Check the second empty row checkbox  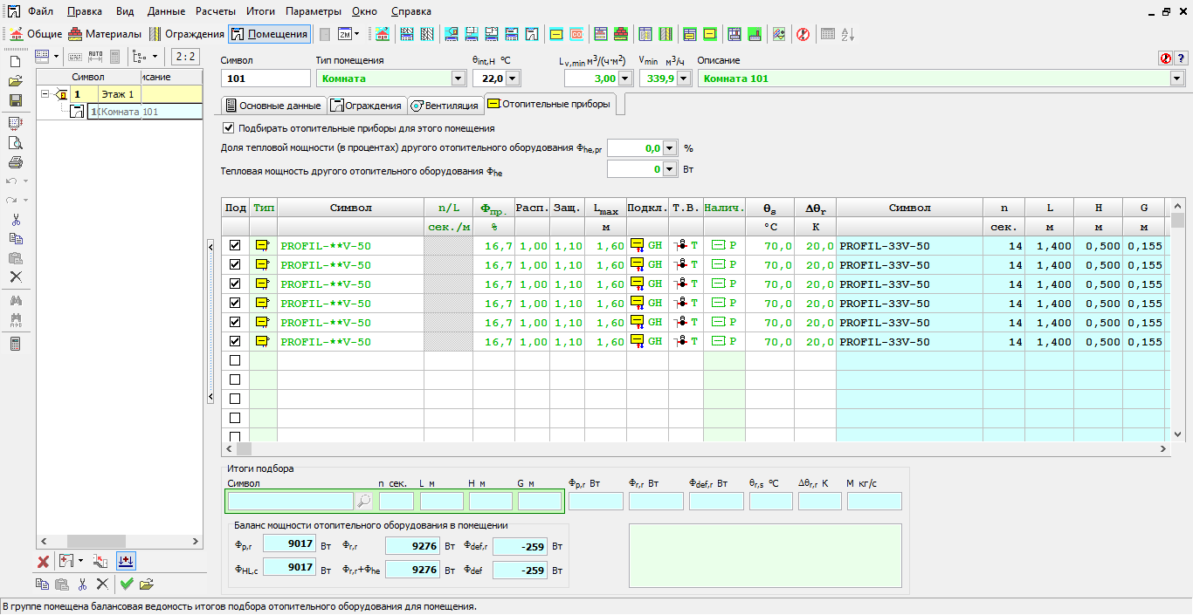[234, 379]
